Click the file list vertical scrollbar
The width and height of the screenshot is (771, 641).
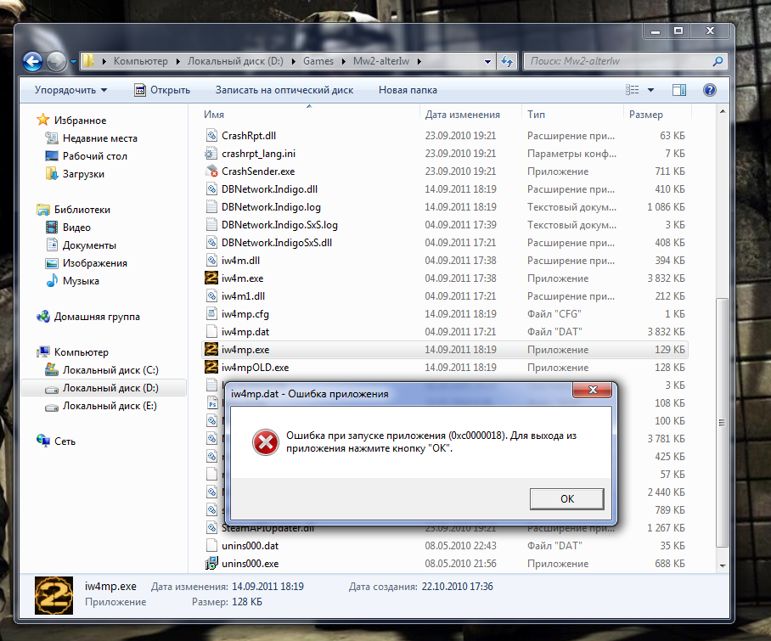722,422
